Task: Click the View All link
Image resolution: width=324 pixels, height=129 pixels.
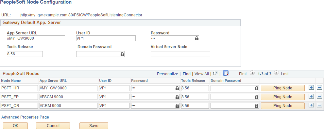Action: 202,74
